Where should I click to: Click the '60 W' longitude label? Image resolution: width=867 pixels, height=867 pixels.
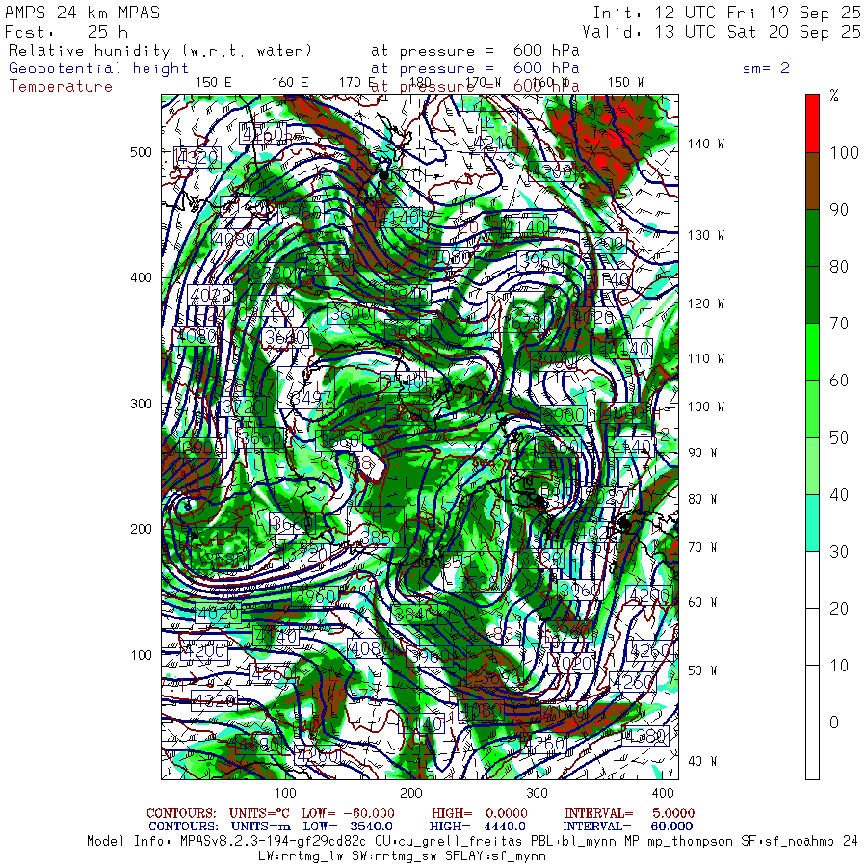click(x=702, y=602)
